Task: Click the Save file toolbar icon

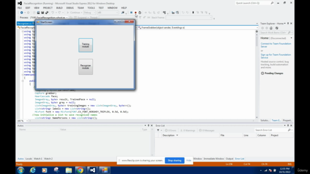Action: coord(43,13)
